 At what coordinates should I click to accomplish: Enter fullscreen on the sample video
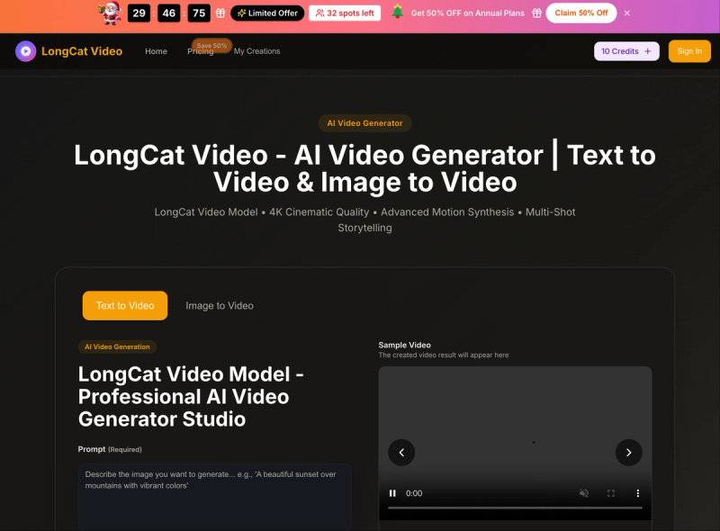pos(610,493)
